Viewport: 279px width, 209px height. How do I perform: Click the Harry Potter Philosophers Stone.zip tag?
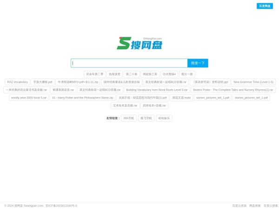pyautogui.click(x=82, y=98)
